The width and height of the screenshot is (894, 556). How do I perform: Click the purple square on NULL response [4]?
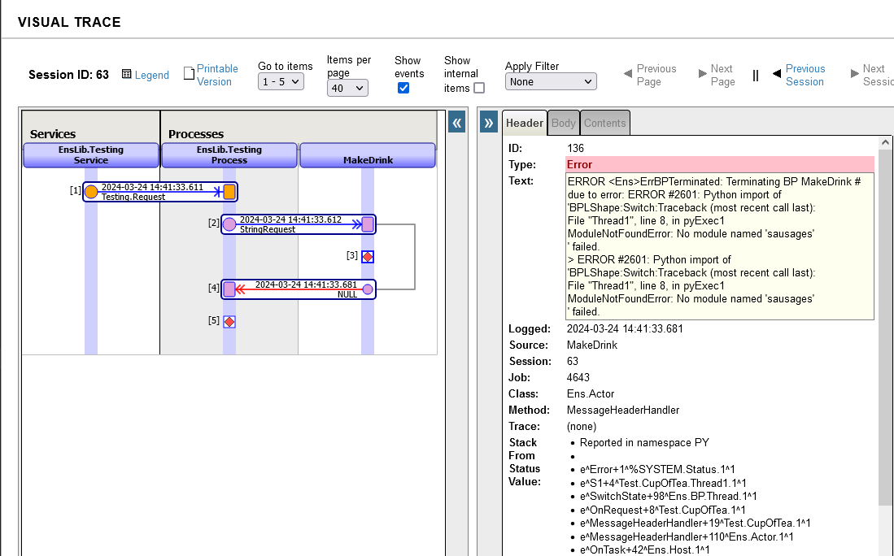click(229, 289)
